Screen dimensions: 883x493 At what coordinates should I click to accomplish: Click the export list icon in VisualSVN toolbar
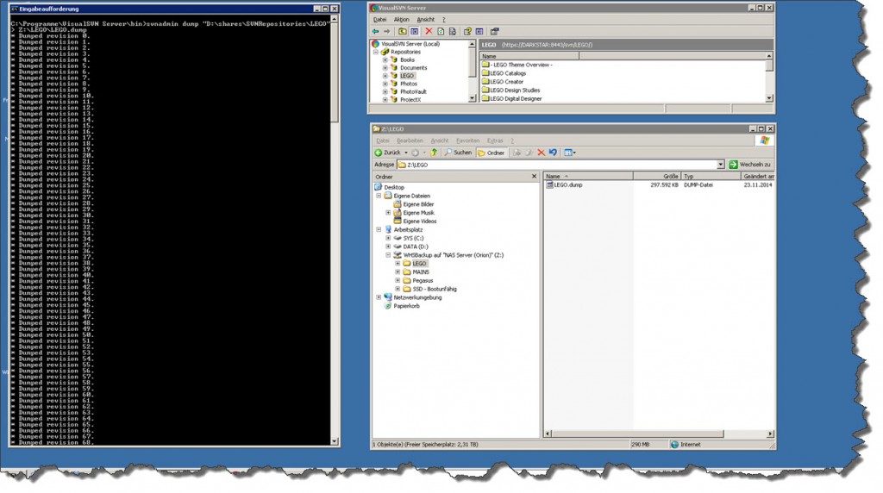[452, 32]
